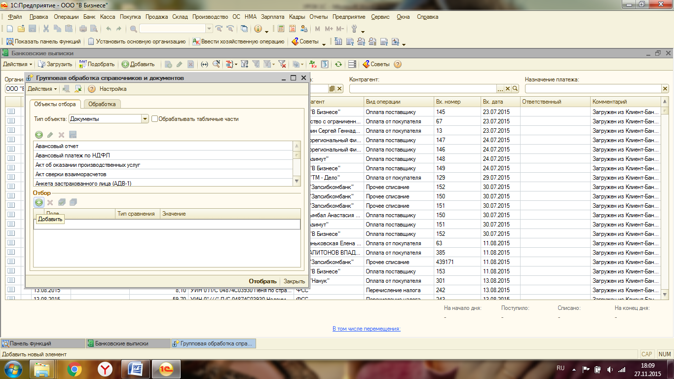Image resolution: width=674 pixels, height=379 pixels.
Task: Open the Контрагент field selection button
Action: (500, 88)
